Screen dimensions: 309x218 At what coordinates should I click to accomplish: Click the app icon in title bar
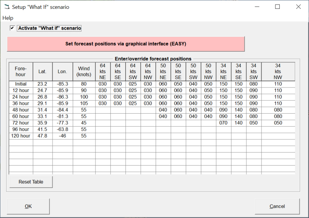coord(7,7)
